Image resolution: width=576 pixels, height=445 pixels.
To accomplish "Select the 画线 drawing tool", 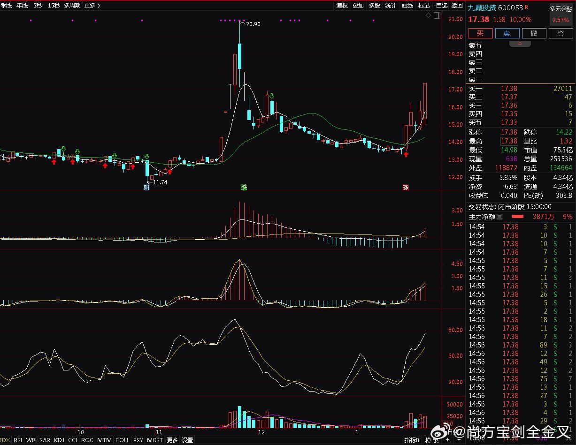I will [x=407, y=5].
